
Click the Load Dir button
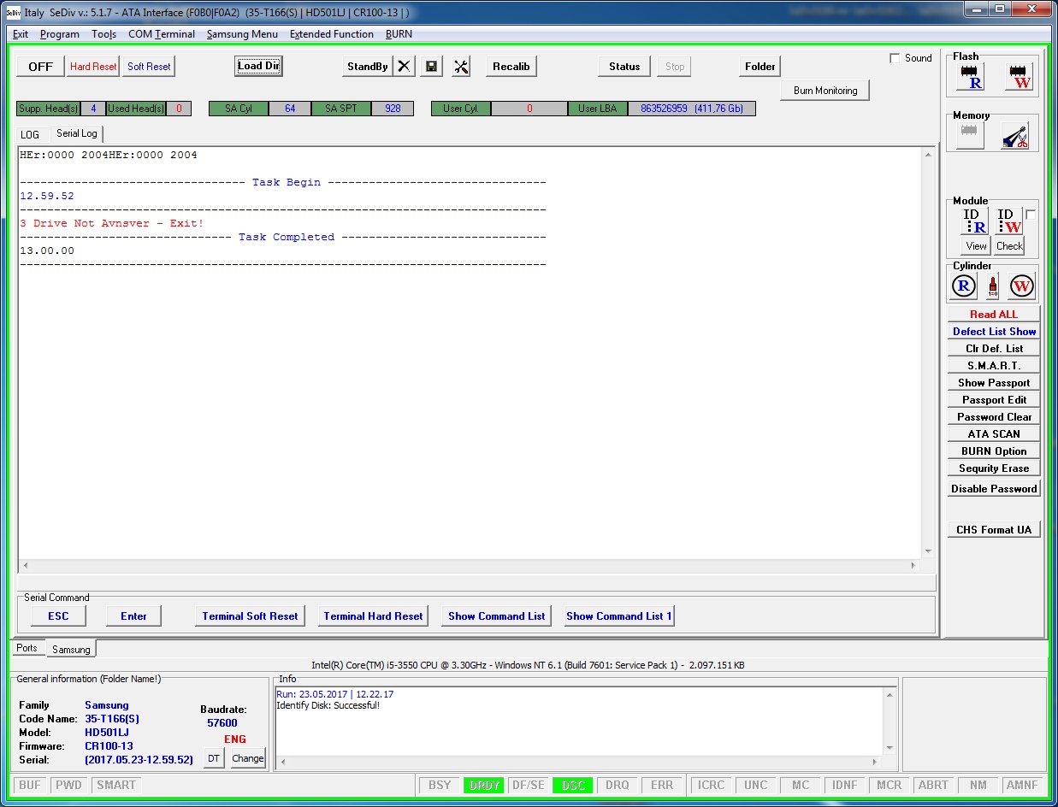tap(258, 66)
